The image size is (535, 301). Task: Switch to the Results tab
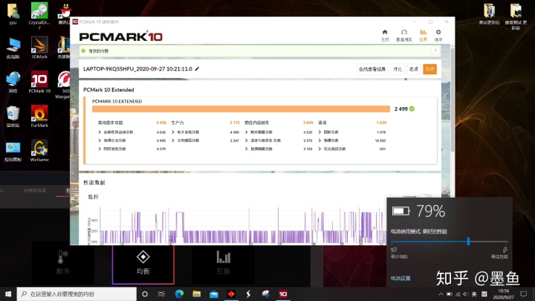tap(423, 36)
